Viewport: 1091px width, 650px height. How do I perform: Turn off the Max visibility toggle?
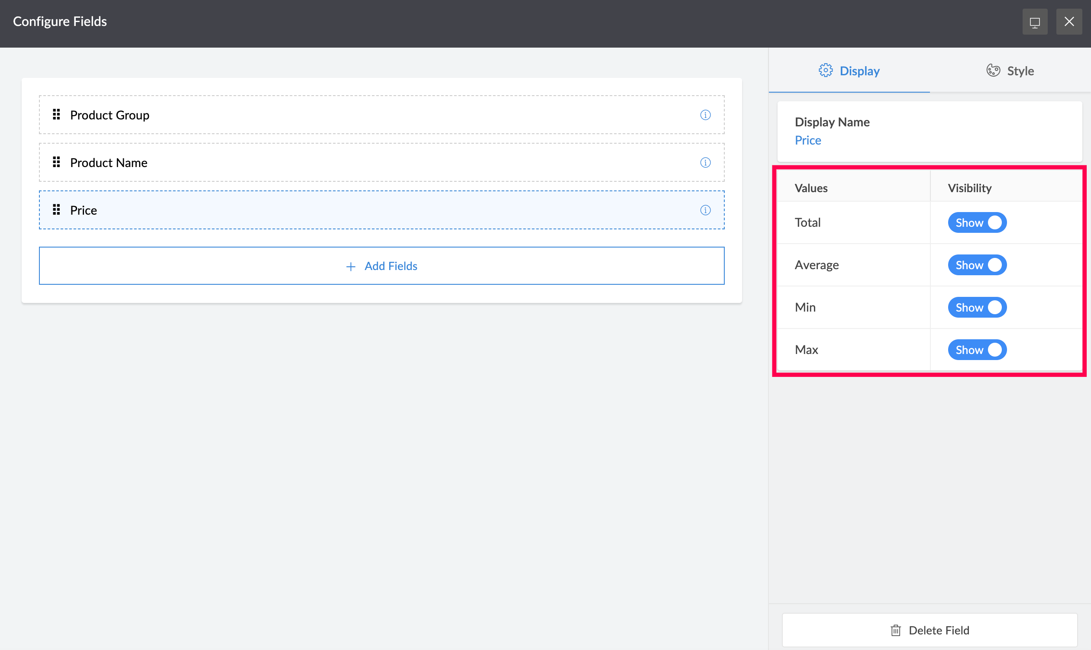tap(977, 350)
